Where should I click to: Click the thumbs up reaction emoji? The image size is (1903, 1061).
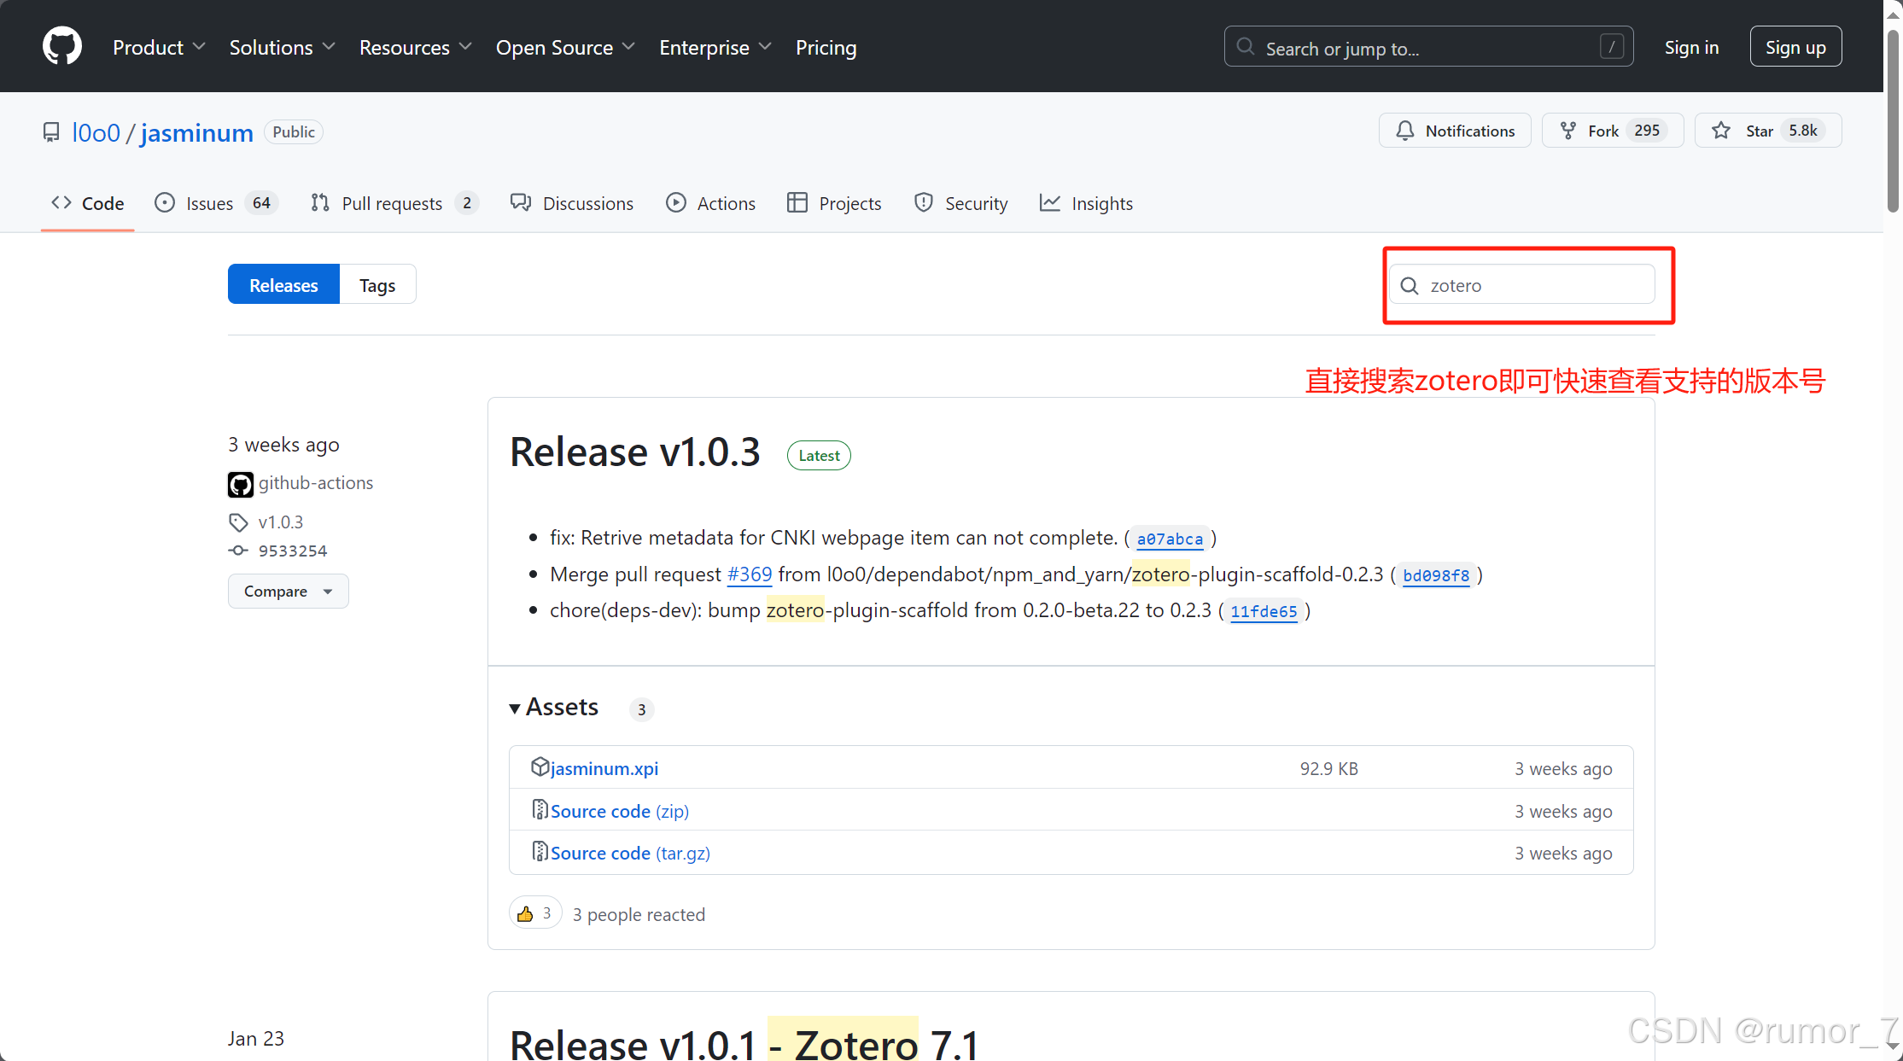click(x=525, y=914)
